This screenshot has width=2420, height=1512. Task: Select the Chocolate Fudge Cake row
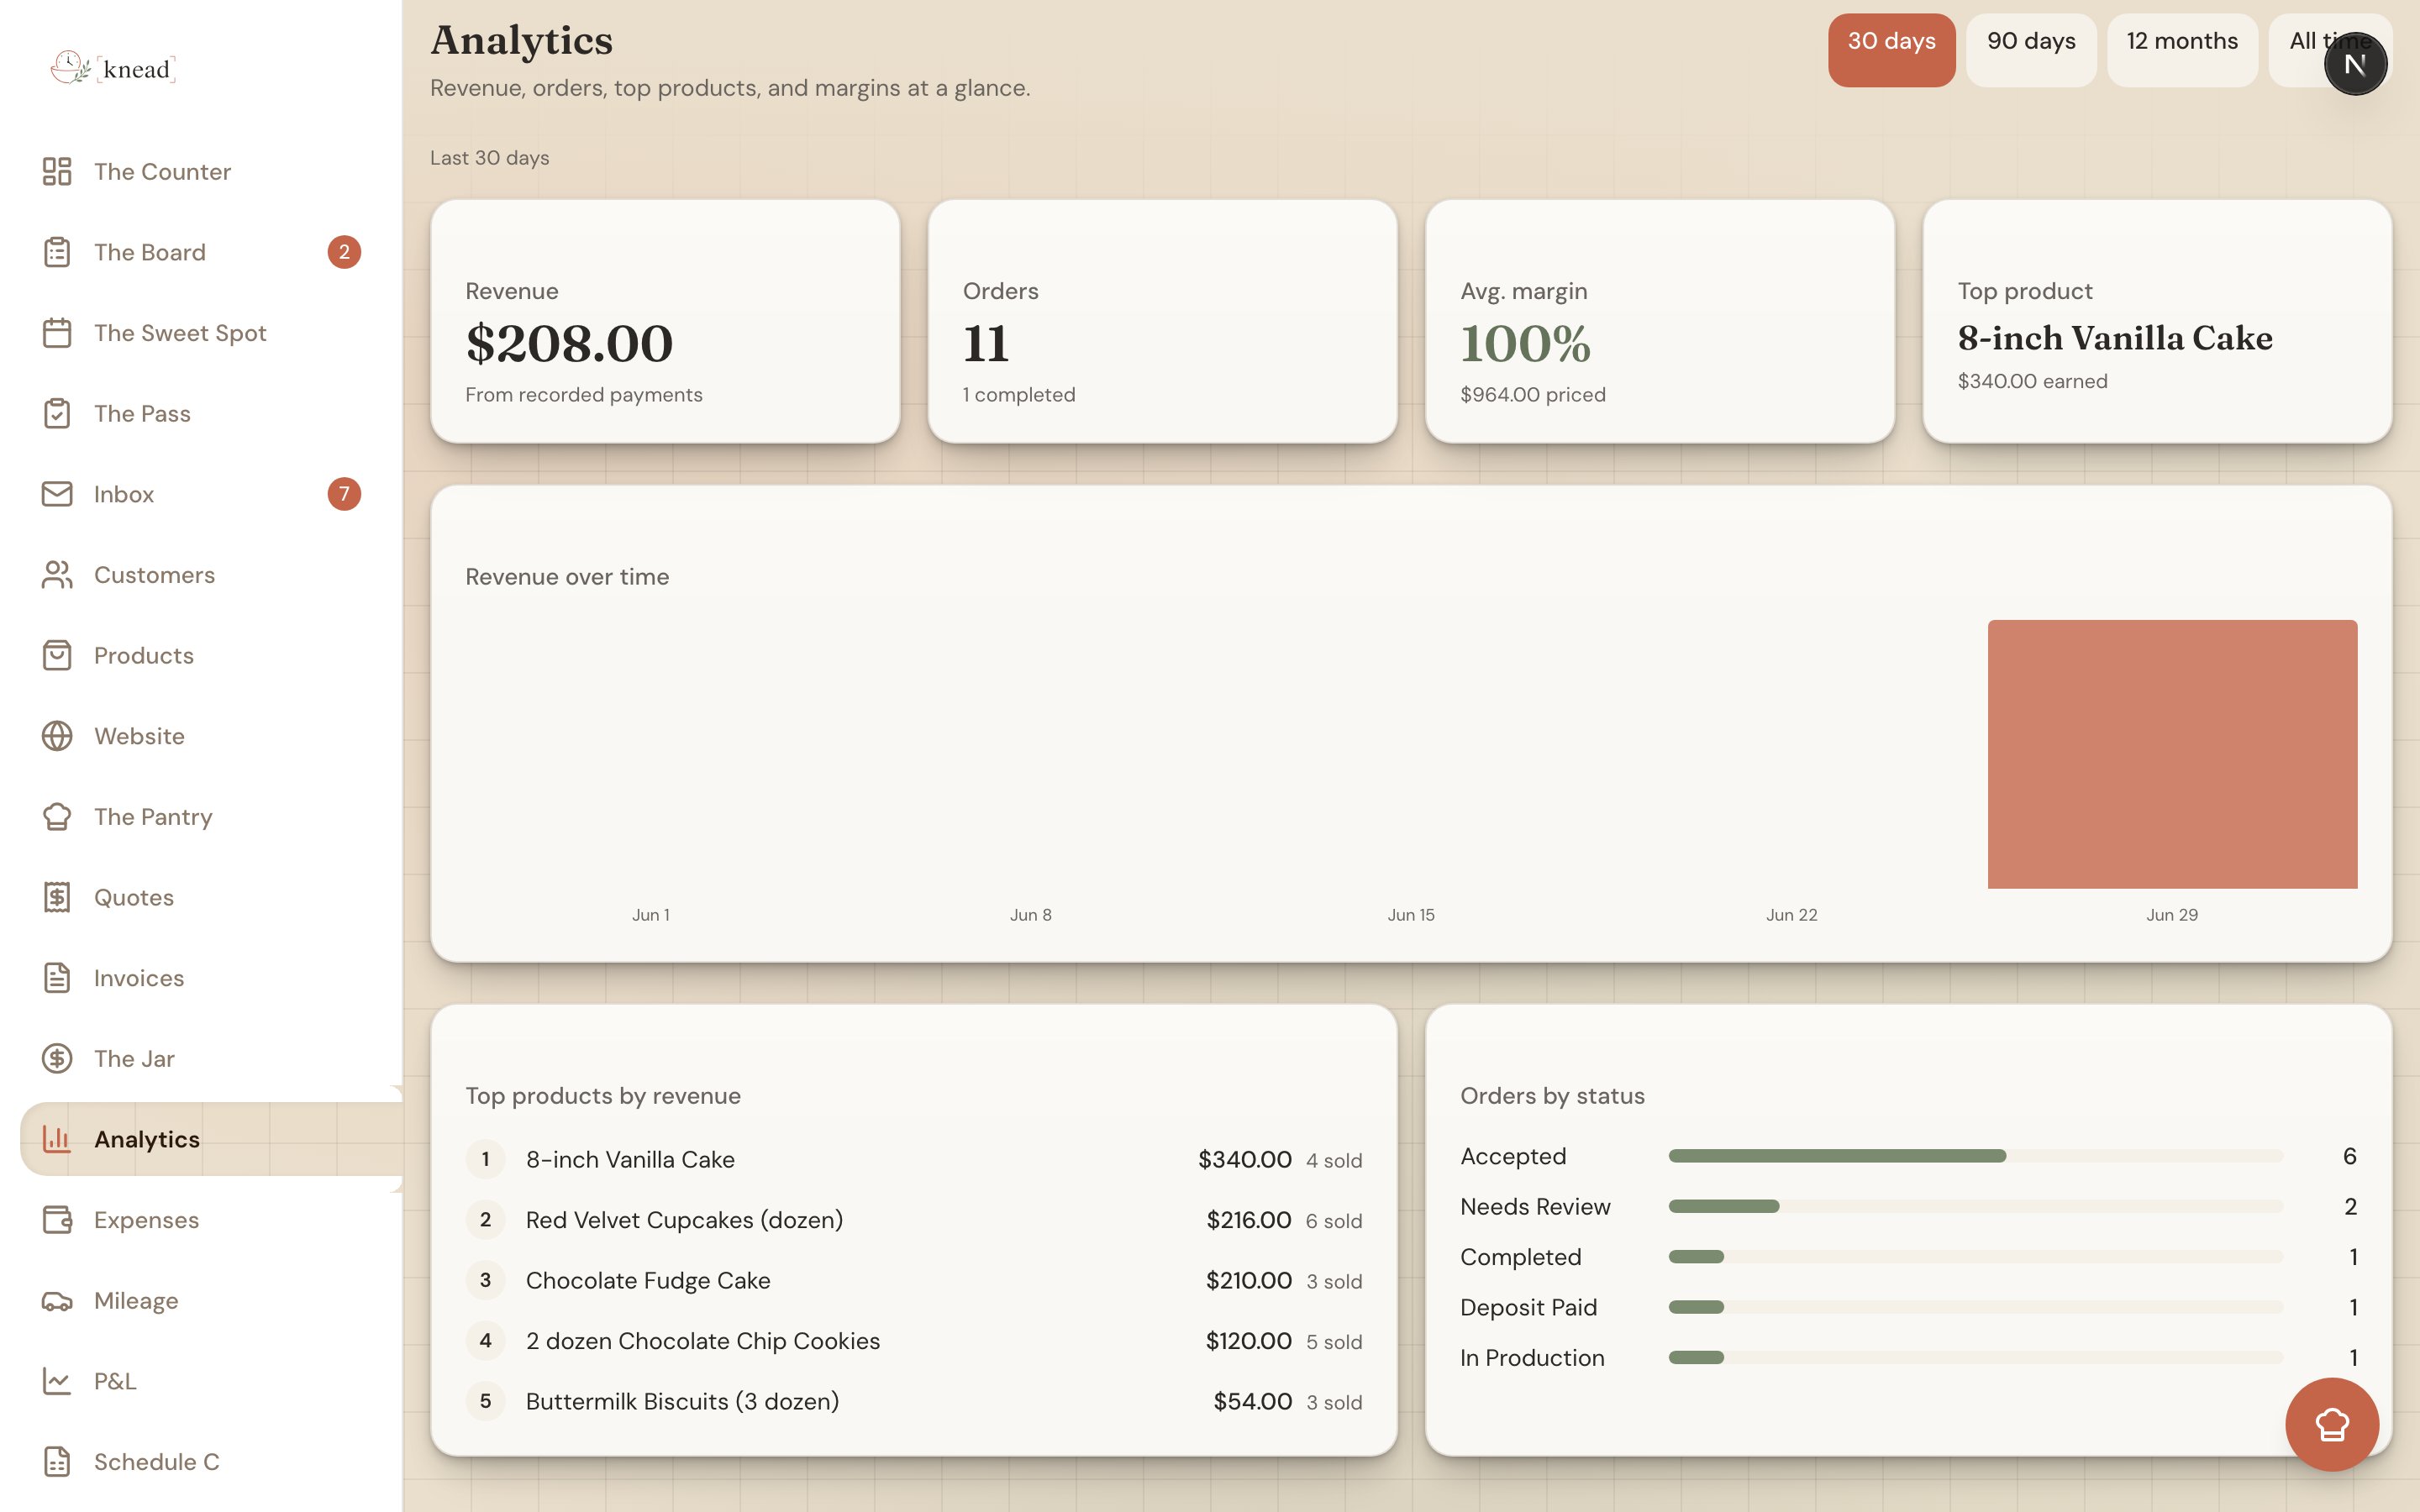click(914, 1281)
